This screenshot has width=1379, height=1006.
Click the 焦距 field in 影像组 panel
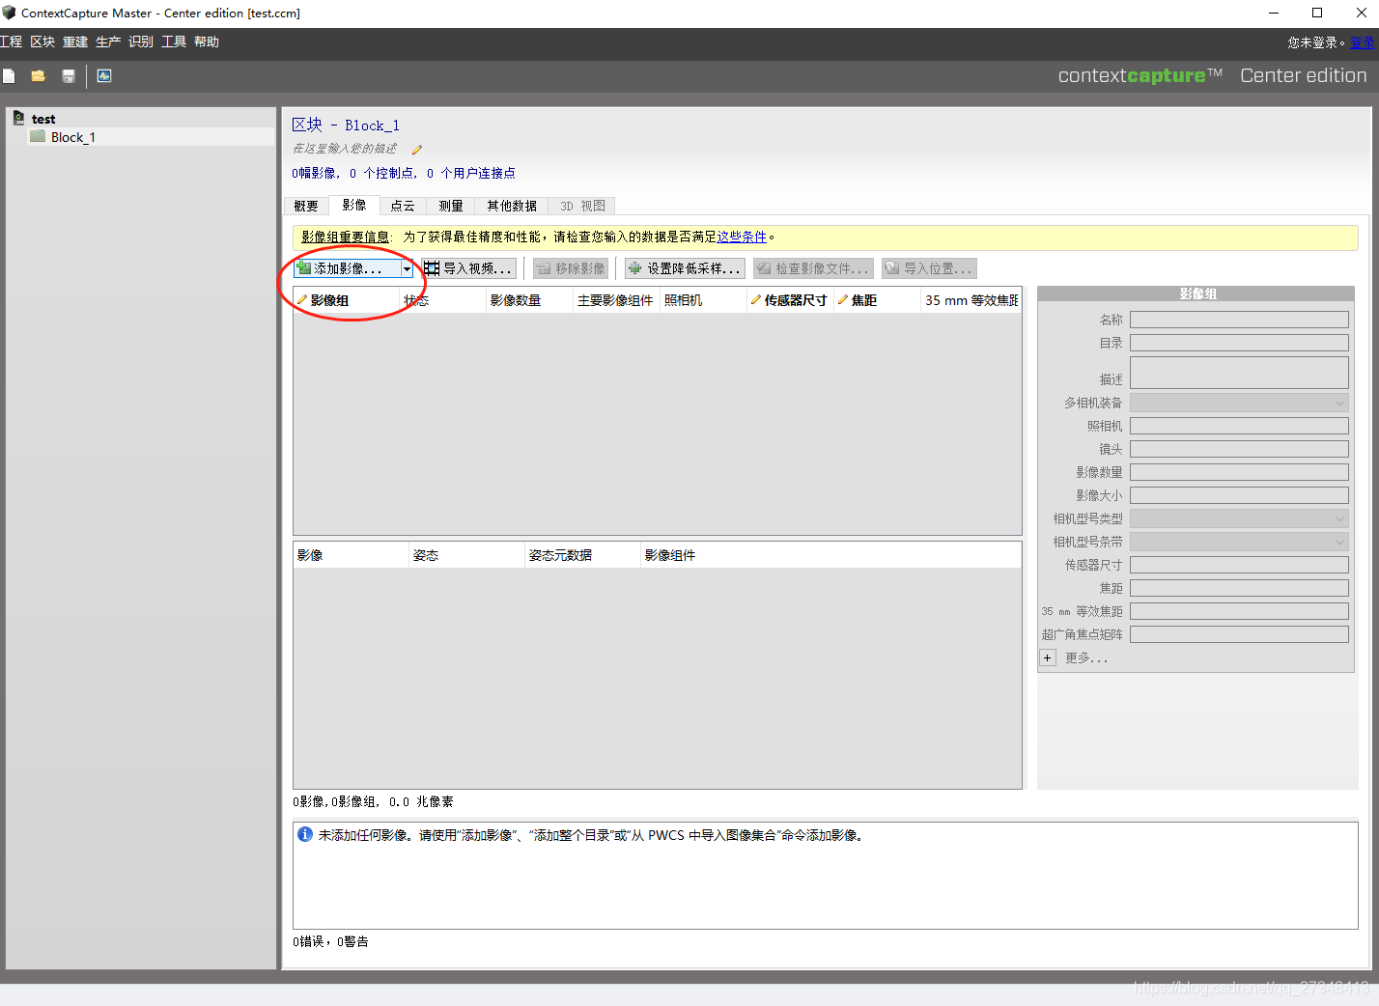point(1239,588)
